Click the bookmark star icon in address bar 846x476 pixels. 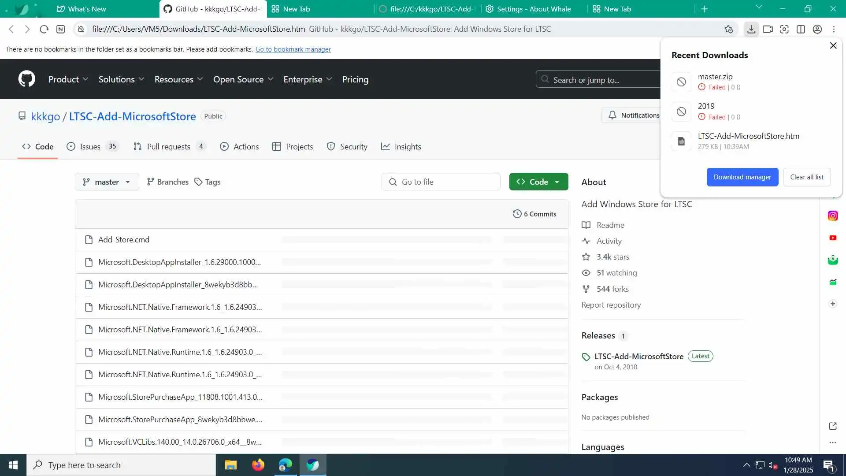728,29
